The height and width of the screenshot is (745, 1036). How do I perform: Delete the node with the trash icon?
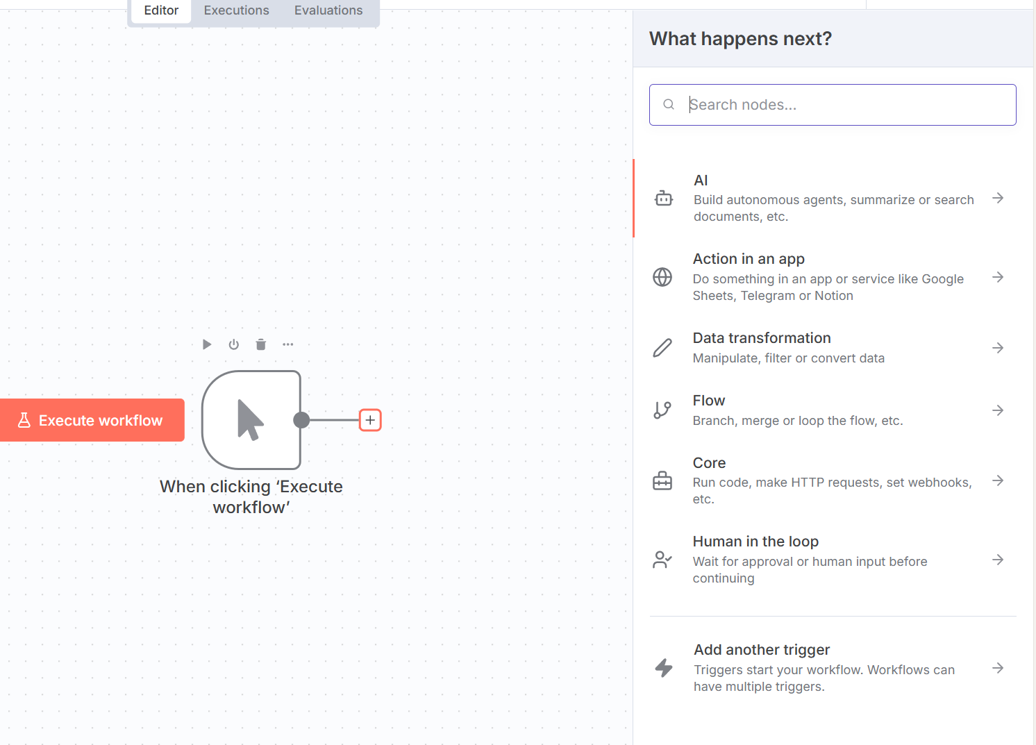[261, 344]
